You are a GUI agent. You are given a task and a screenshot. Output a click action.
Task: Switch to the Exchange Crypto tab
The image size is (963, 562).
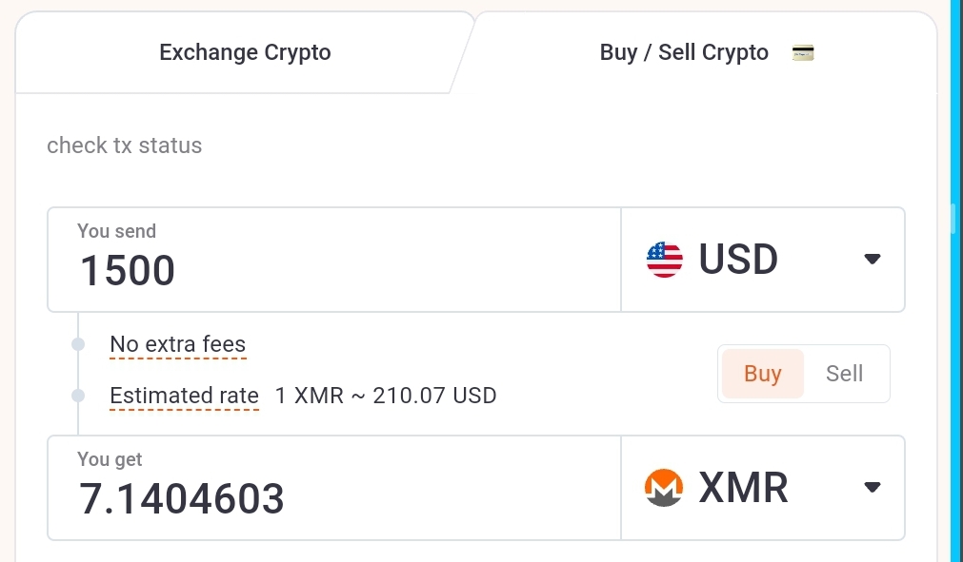(245, 53)
